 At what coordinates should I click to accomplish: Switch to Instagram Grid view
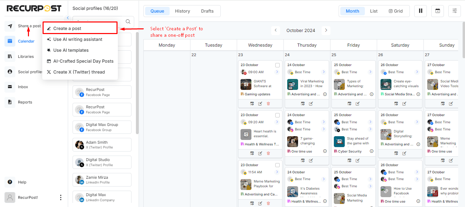point(396,11)
